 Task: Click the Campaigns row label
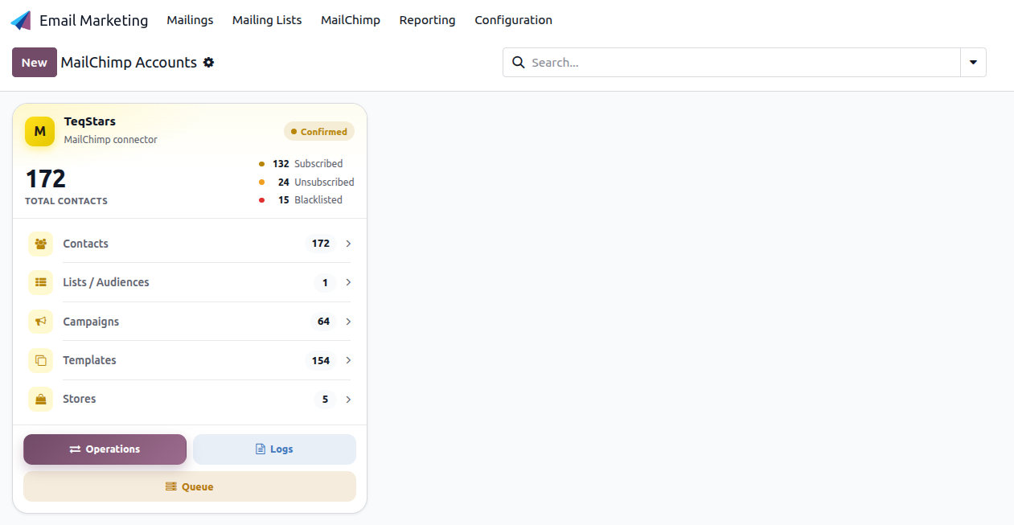(x=91, y=322)
